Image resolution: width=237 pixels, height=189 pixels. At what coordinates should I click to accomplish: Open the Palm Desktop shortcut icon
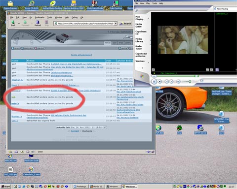[x=116, y=5]
